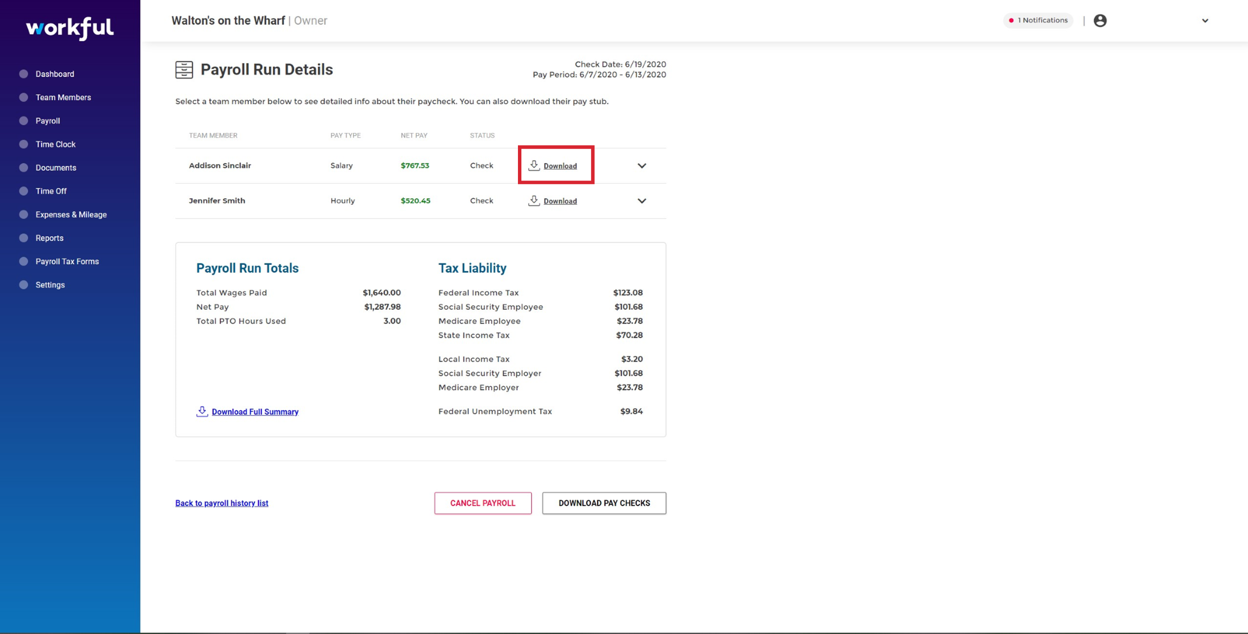Click the Expenses & Mileage bullet icon
This screenshot has height=634, width=1248.
point(23,215)
